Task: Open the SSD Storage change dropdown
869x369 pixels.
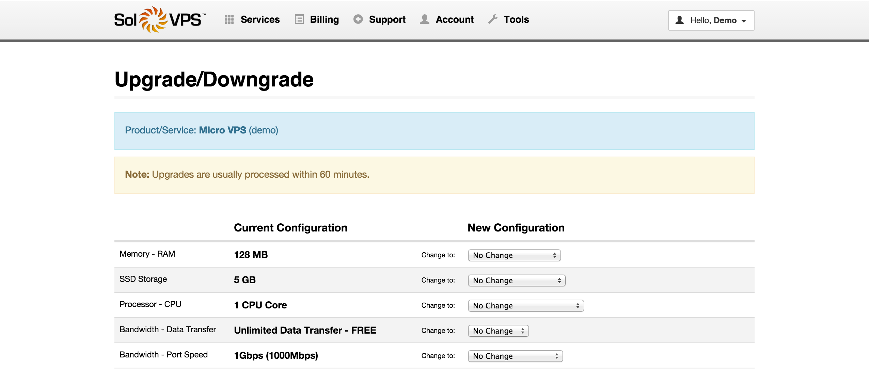Action: pos(516,280)
